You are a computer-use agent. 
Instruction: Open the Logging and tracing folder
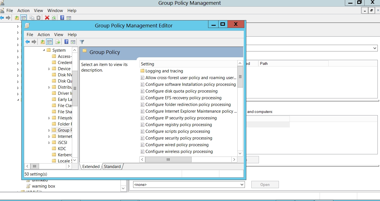(x=164, y=71)
